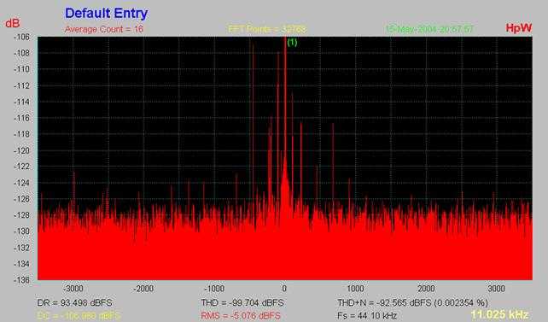
Task: Click the 'Default Entry' title
Action: pyautogui.click(x=106, y=14)
